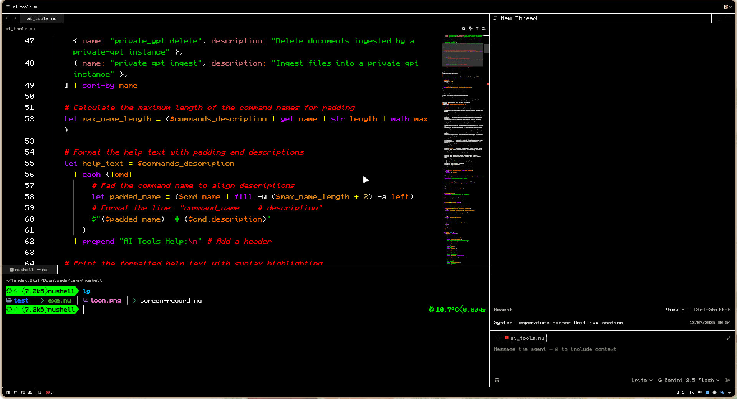Click the editor vertical scrollbar thumb

click(487, 48)
